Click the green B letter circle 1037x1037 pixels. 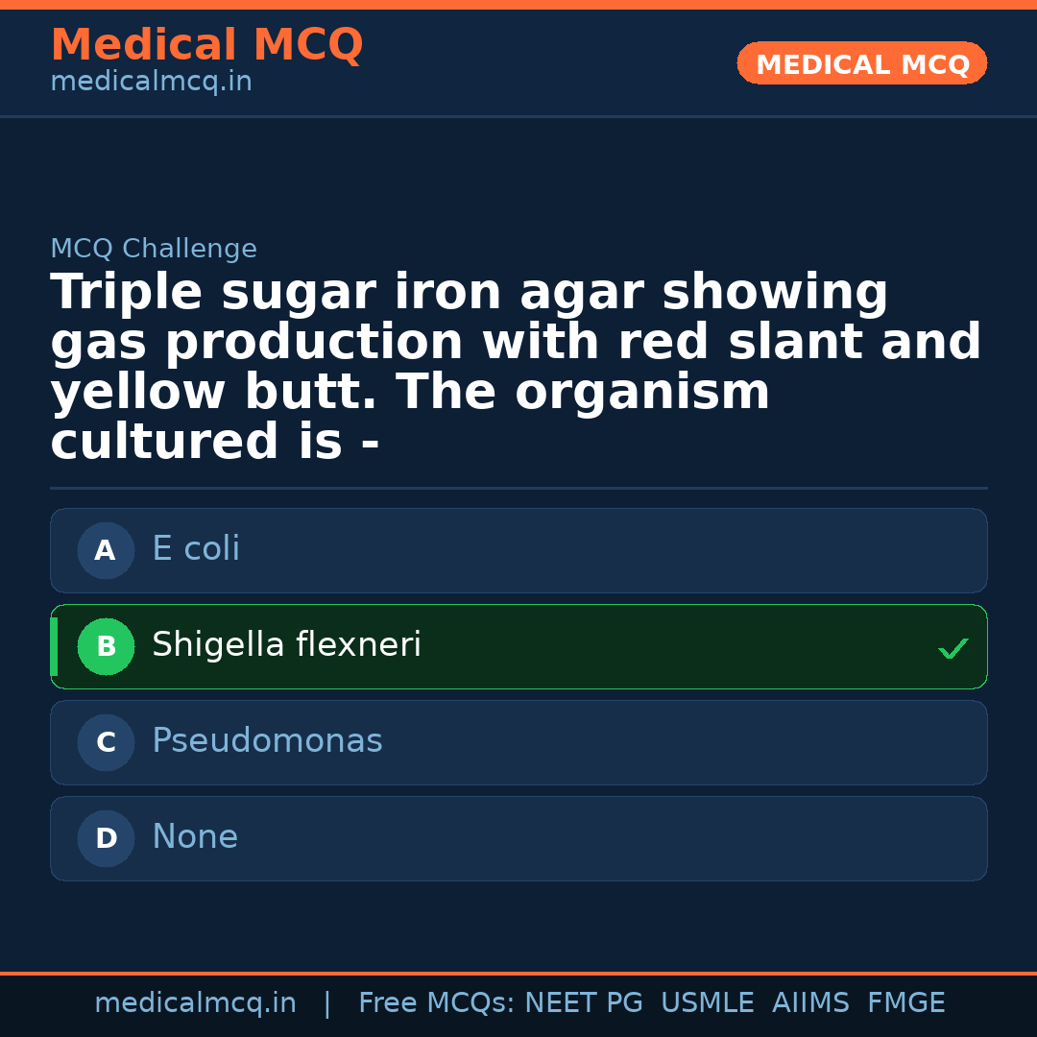pyautogui.click(x=106, y=646)
